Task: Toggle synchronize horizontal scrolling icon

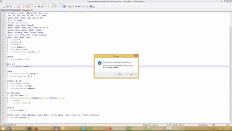Action: click(55, 7)
